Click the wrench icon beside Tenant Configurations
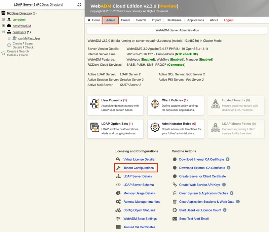 click(118, 168)
